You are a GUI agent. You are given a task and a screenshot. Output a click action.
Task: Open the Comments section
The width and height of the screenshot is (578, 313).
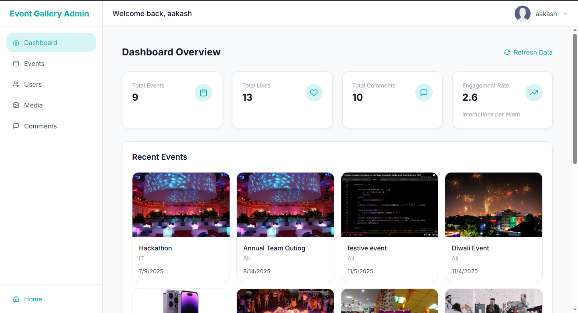(51, 126)
